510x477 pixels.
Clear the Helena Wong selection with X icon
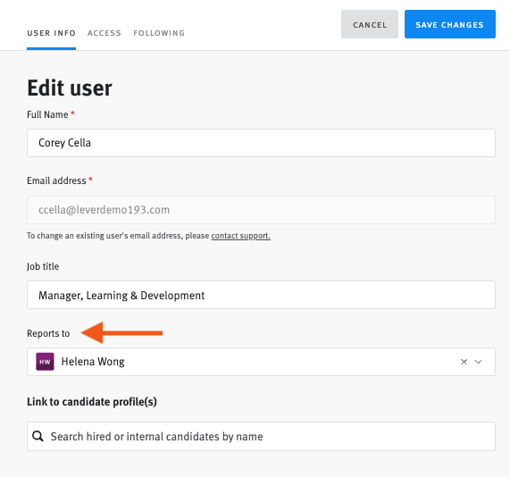point(464,362)
